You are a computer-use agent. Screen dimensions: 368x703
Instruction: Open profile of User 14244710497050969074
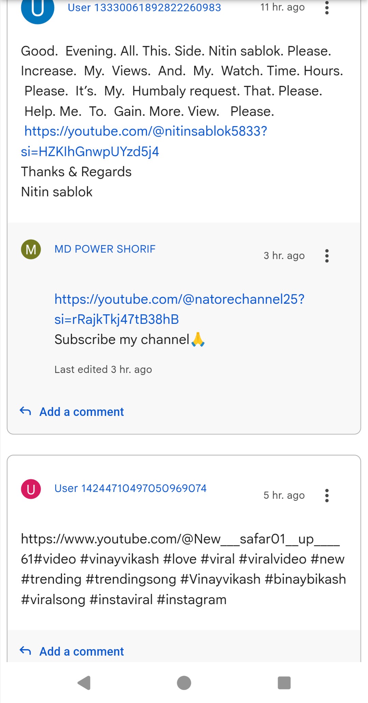(x=131, y=488)
